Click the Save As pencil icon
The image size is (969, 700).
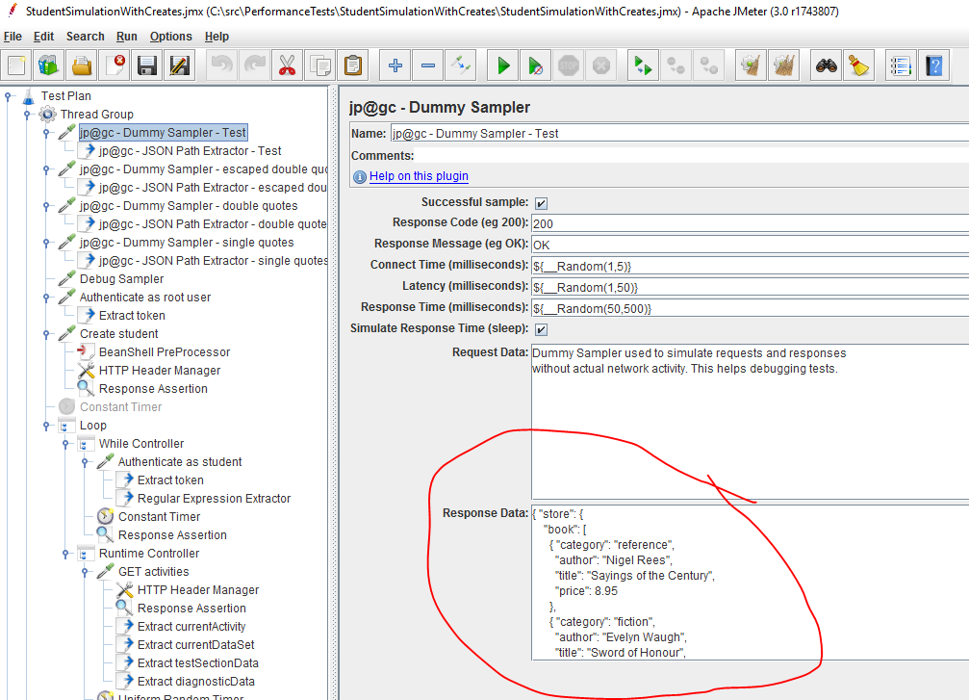point(180,65)
